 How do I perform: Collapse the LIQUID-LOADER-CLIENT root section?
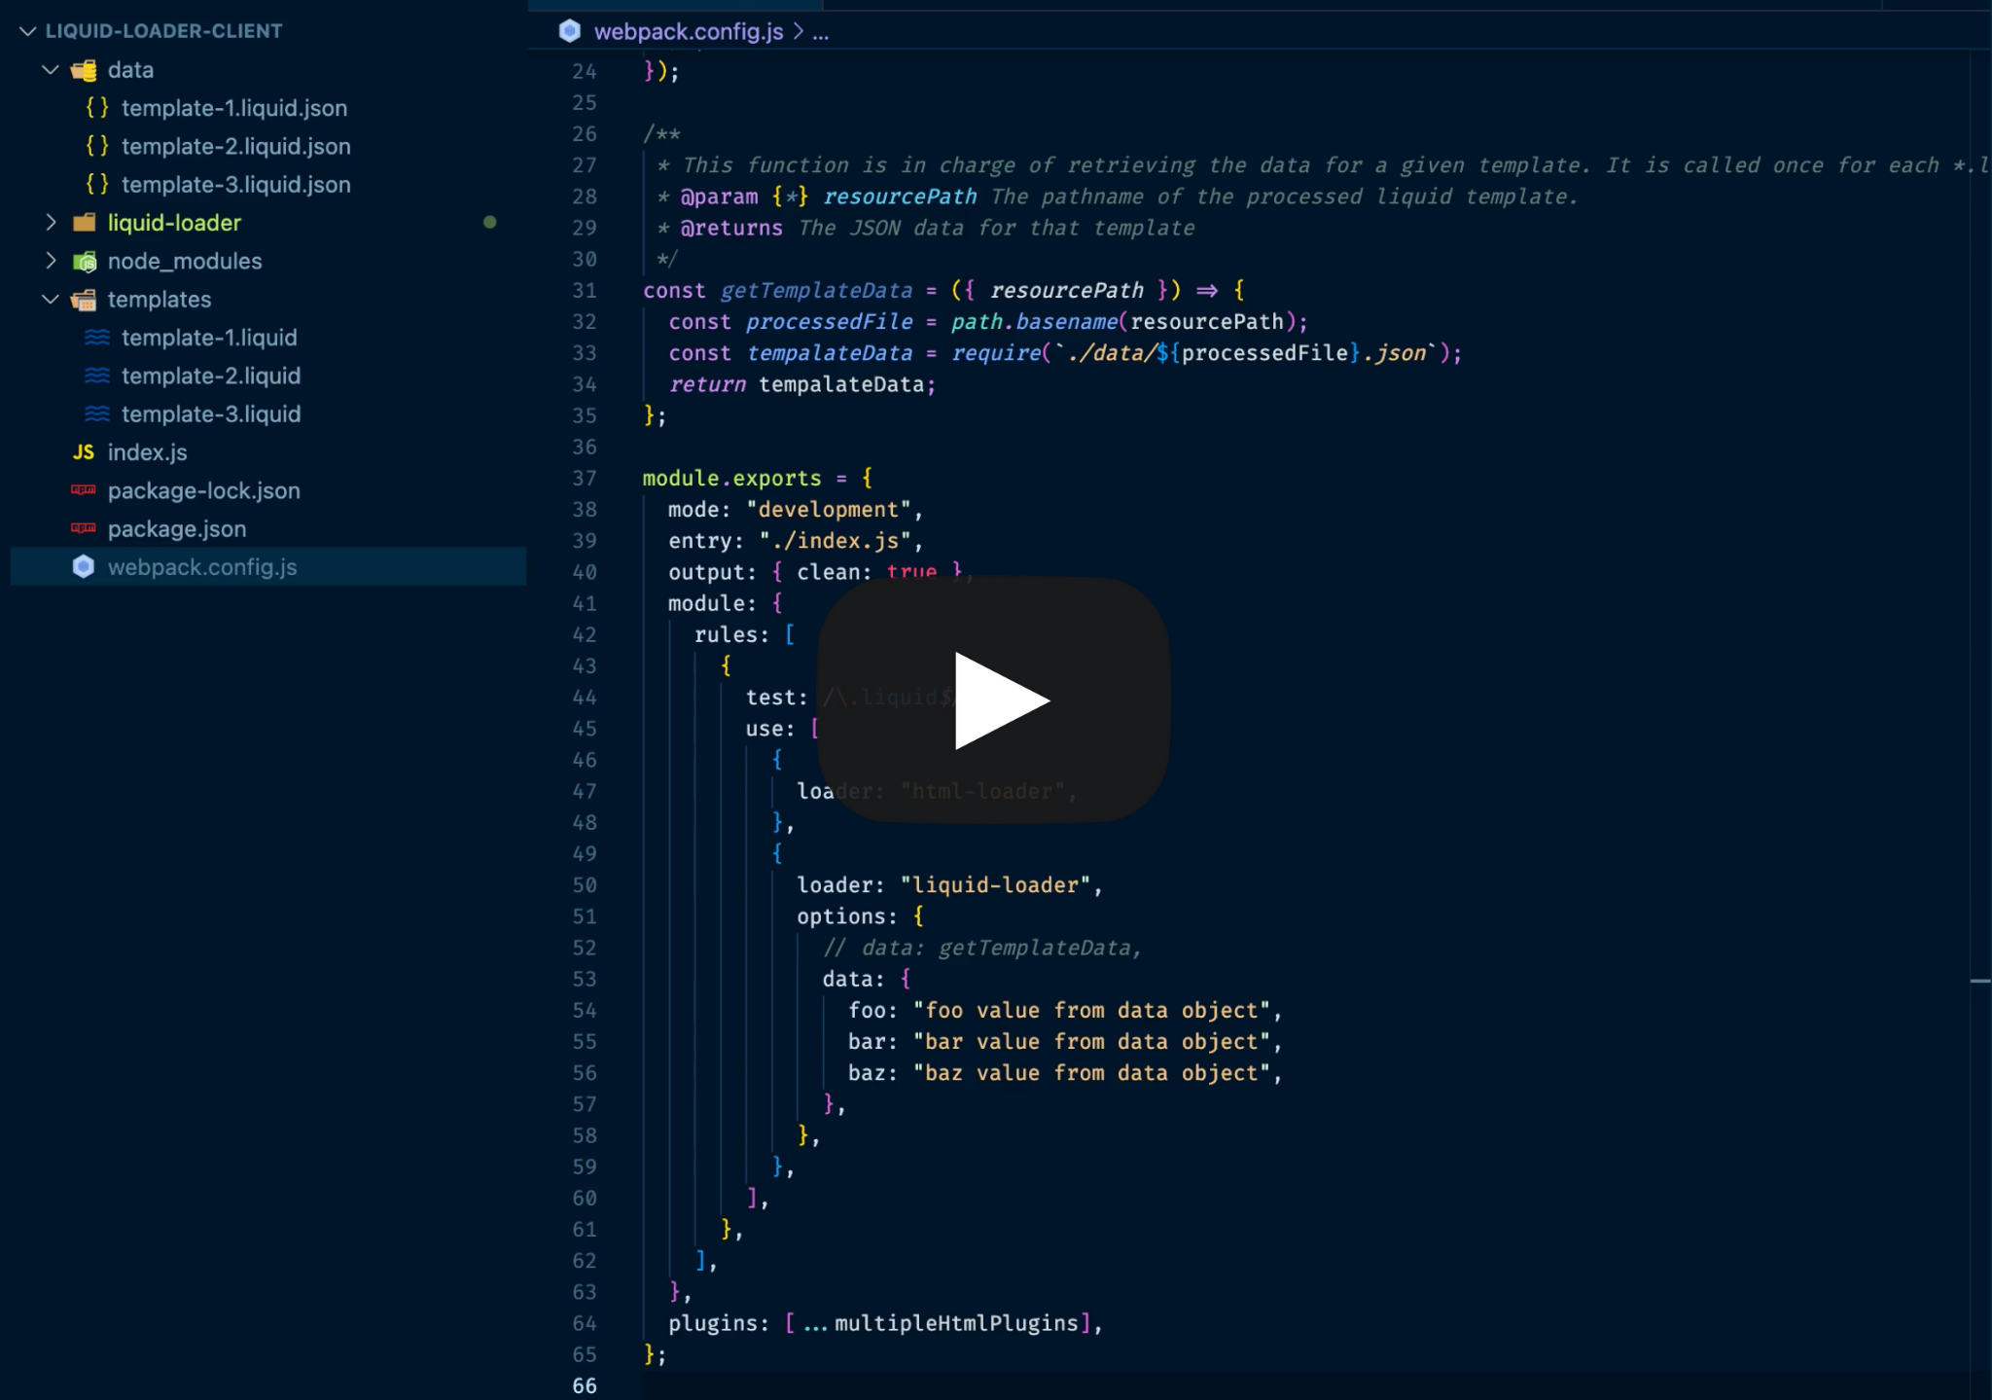pyautogui.click(x=28, y=31)
